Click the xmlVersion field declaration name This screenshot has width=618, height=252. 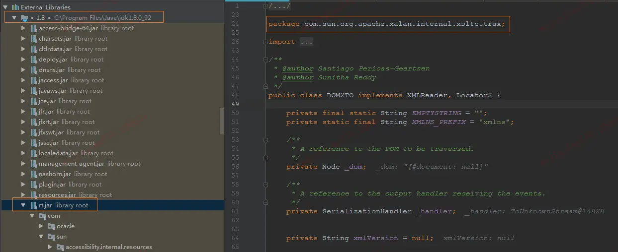pos(376,238)
